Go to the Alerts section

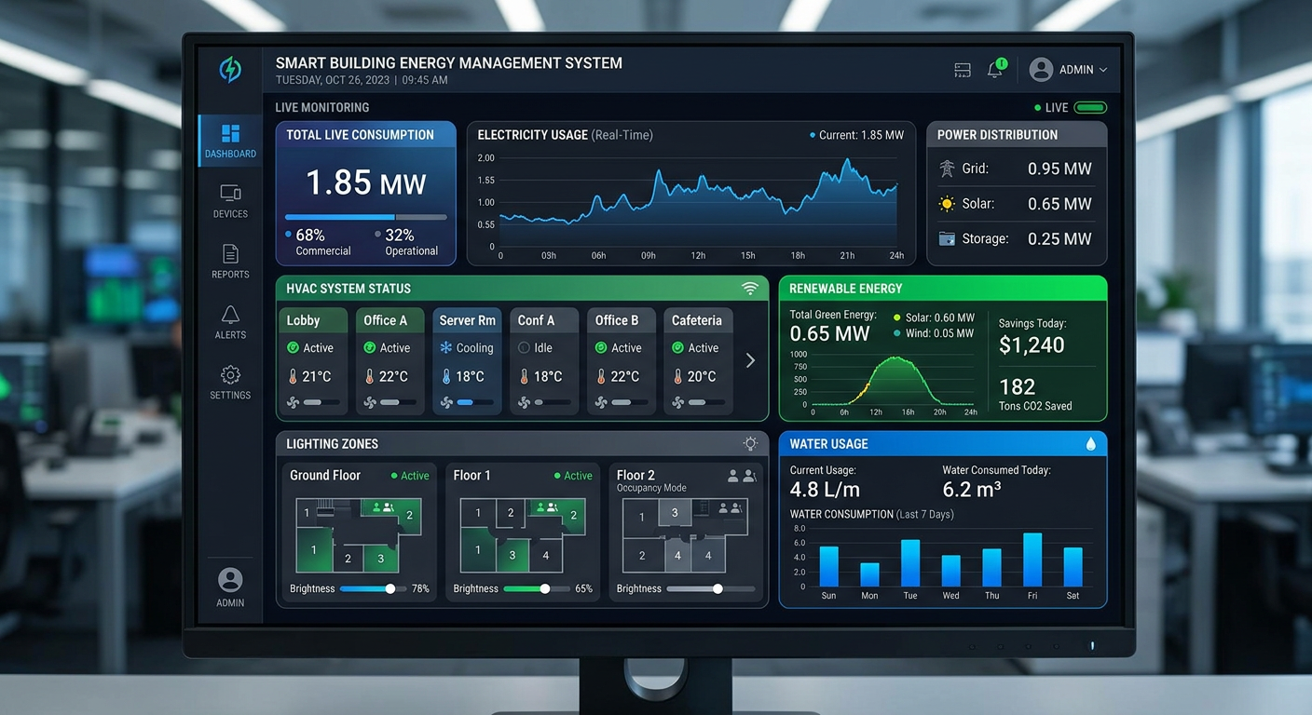[230, 322]
